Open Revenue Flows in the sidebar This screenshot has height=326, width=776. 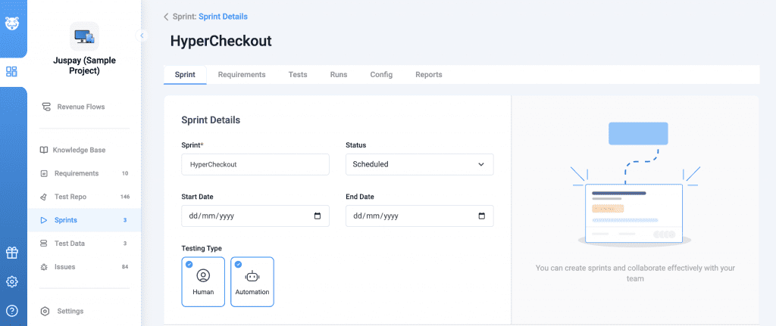[x=80, y=107]
